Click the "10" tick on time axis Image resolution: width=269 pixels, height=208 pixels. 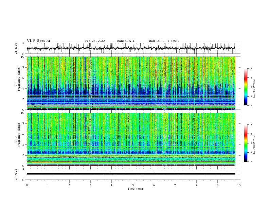click(x=239, y=185)
